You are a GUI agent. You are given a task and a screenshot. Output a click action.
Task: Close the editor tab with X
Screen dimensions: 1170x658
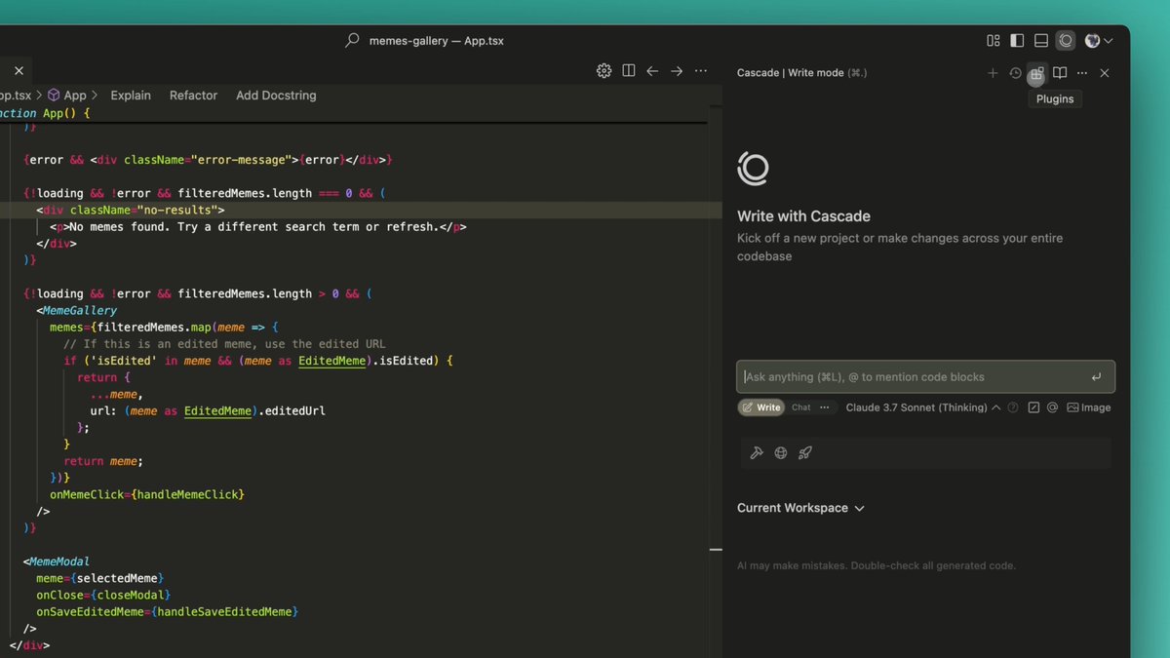19,71
